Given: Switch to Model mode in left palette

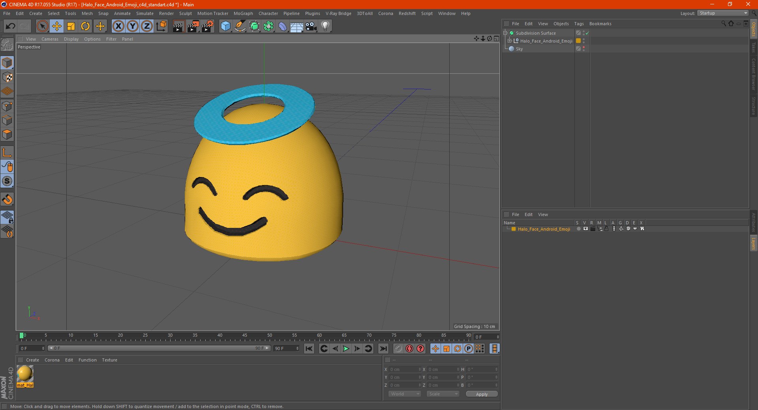Looking at the screenshot, I should pyautogui.click(x=7, y=63).
